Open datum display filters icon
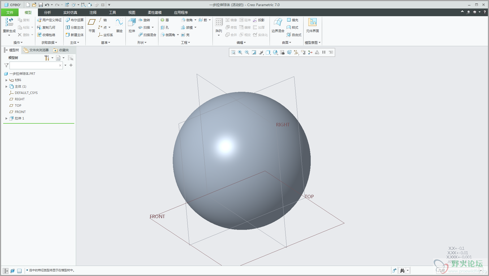Viewport: 489px width, 276px height. 296,52
